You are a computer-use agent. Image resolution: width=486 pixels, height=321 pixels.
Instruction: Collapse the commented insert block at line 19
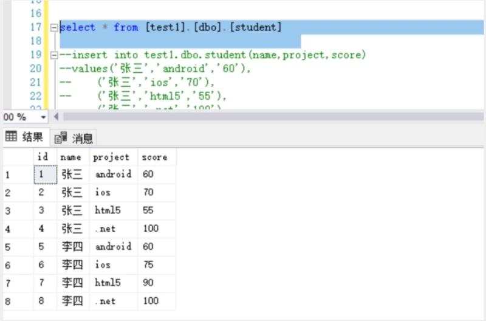coord(54,55)
